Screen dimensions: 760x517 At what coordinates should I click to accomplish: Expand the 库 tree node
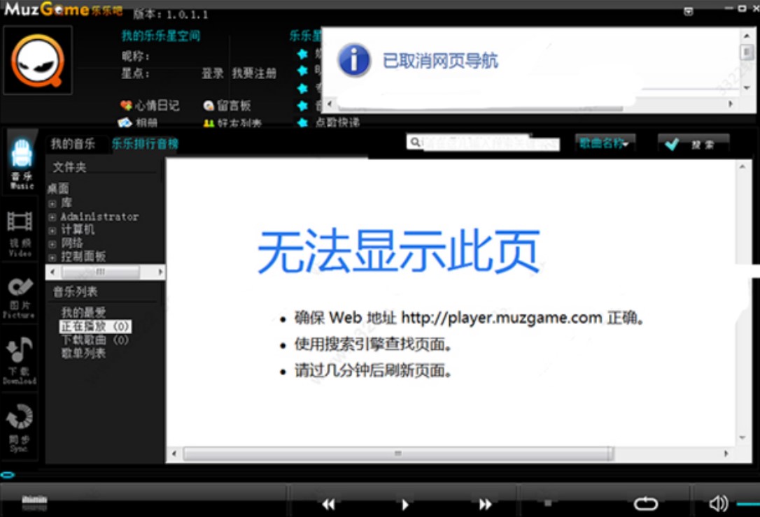(x=52, y=204)
